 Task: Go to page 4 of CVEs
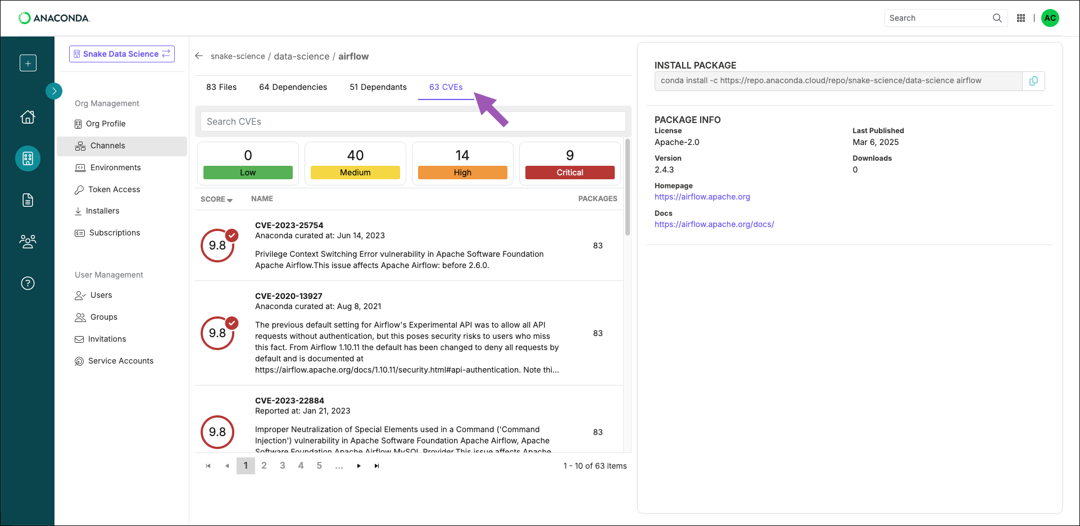tap(301, 466)
